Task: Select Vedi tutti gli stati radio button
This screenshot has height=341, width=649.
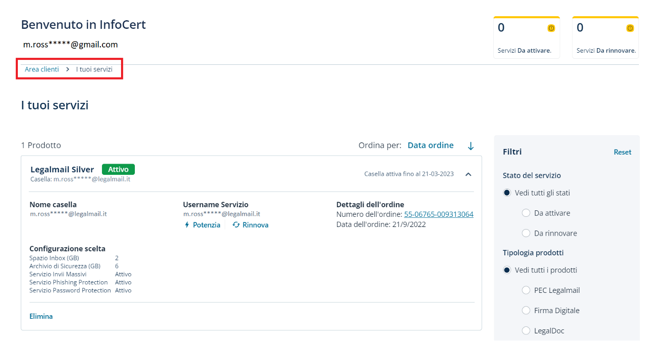Action: tap(507, 193)
